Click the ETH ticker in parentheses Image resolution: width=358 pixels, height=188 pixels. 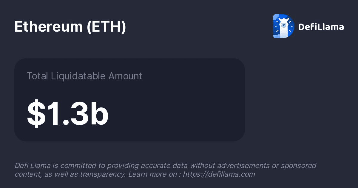[107, 27]
